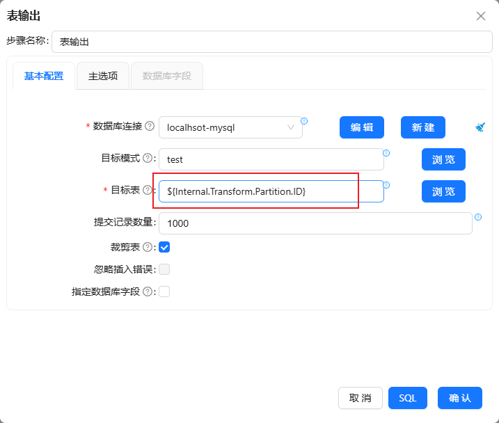499x423 pixels.
Task: Click the question mark icon beside 目标表
Action: point(147,190)
